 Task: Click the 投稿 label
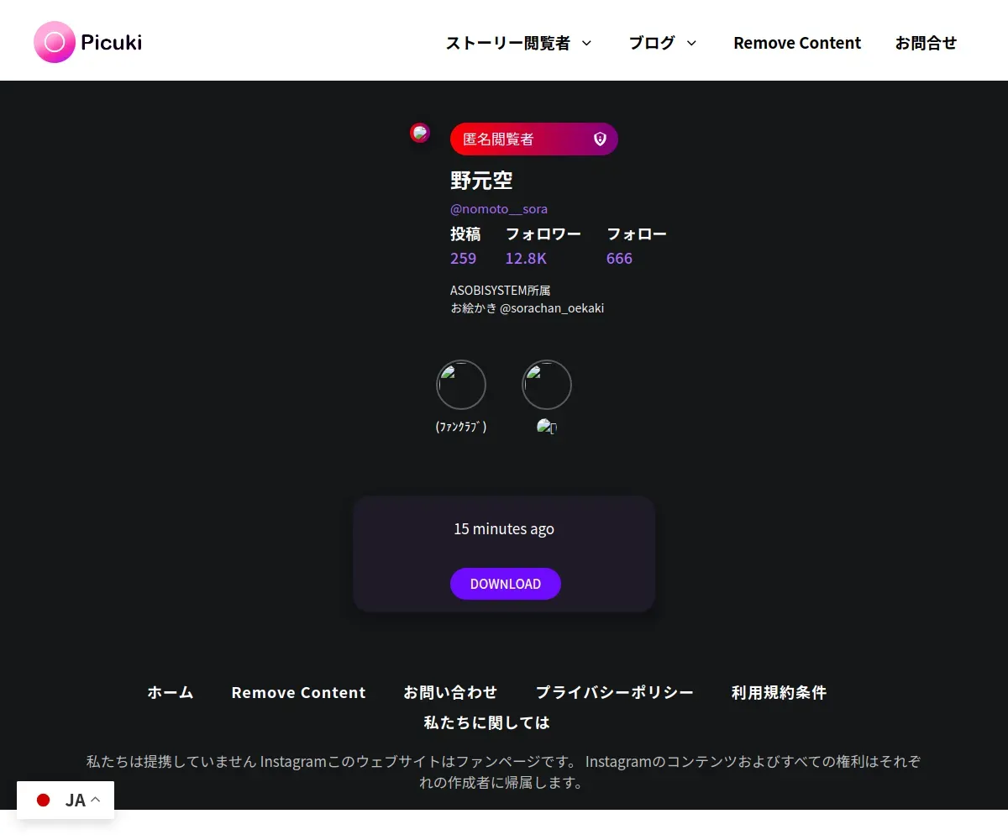tap(465, 234)
